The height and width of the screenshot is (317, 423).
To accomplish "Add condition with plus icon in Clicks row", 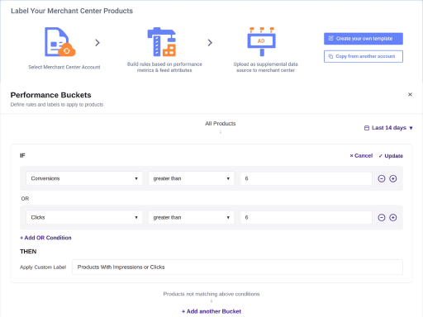I will pyautogui.click(x=393, y=218).
